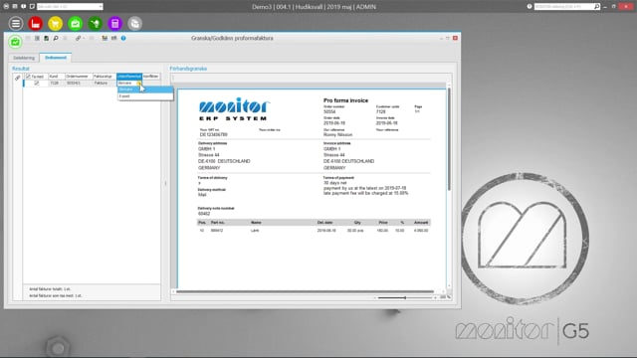Click the Ordernummer column header

point(79,77)
